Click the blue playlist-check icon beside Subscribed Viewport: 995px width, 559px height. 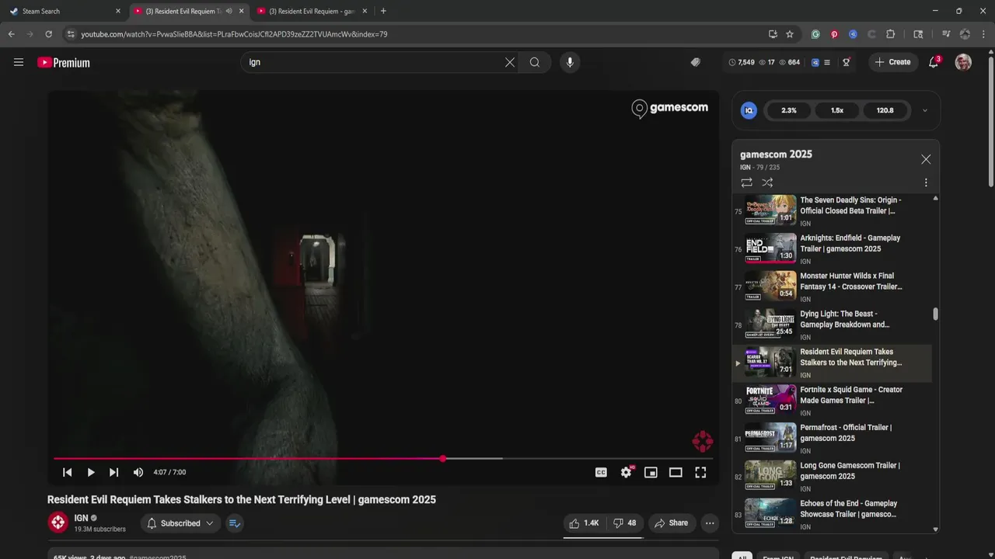[x=235, y=523]
